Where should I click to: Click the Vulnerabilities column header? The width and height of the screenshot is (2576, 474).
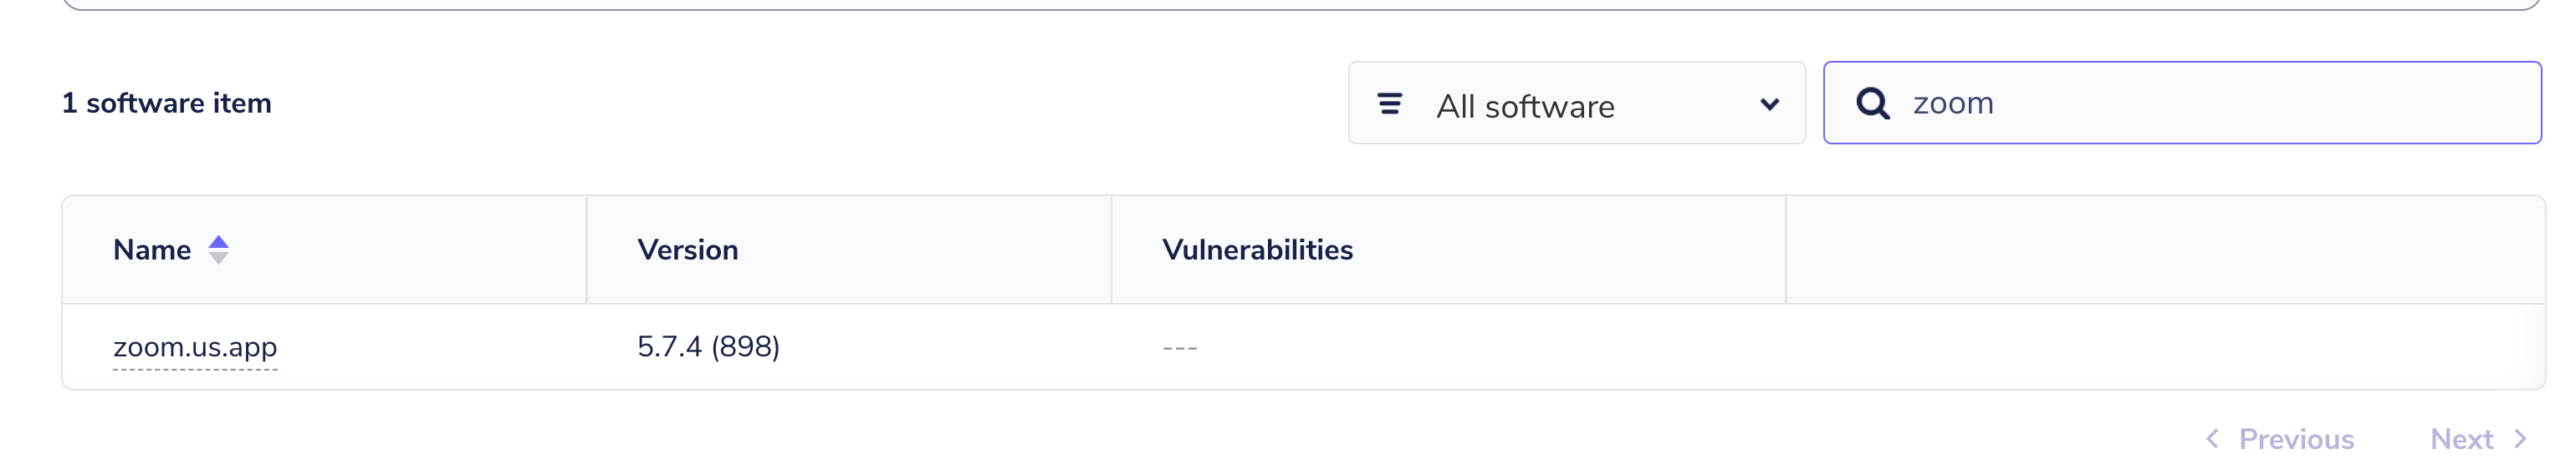click(1257, 250)
